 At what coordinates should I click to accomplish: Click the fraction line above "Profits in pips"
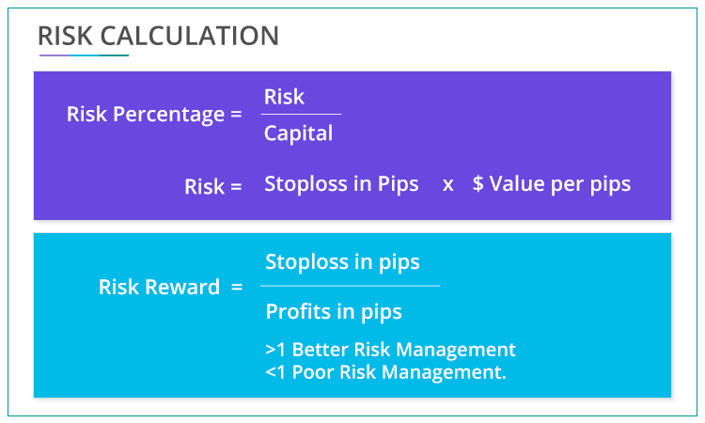click(x=350, y=285)
